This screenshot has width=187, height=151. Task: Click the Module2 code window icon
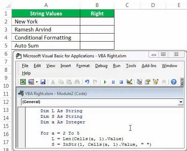(x=21, y=93)
